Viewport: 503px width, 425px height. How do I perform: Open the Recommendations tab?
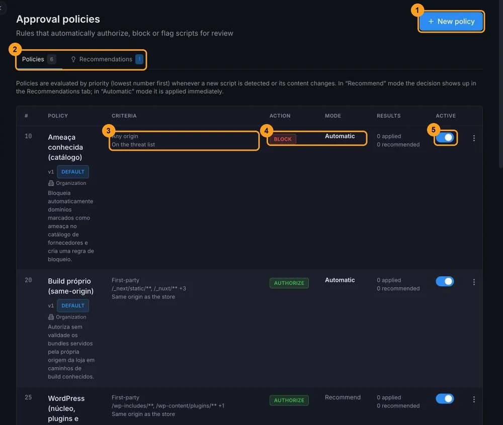pos(107,59)
